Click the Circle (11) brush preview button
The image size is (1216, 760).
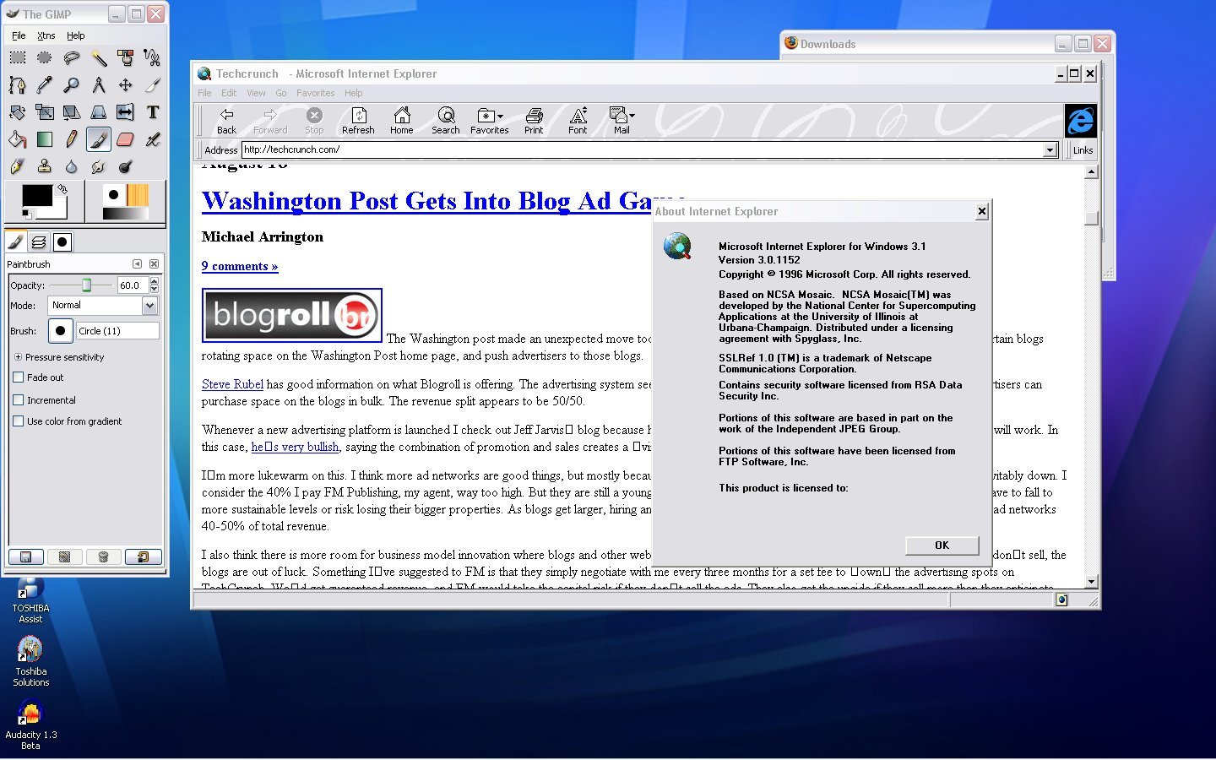[60, 331]
